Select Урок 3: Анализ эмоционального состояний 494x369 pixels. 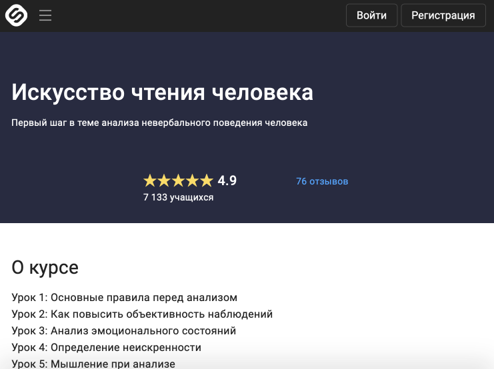pos(124,331)
